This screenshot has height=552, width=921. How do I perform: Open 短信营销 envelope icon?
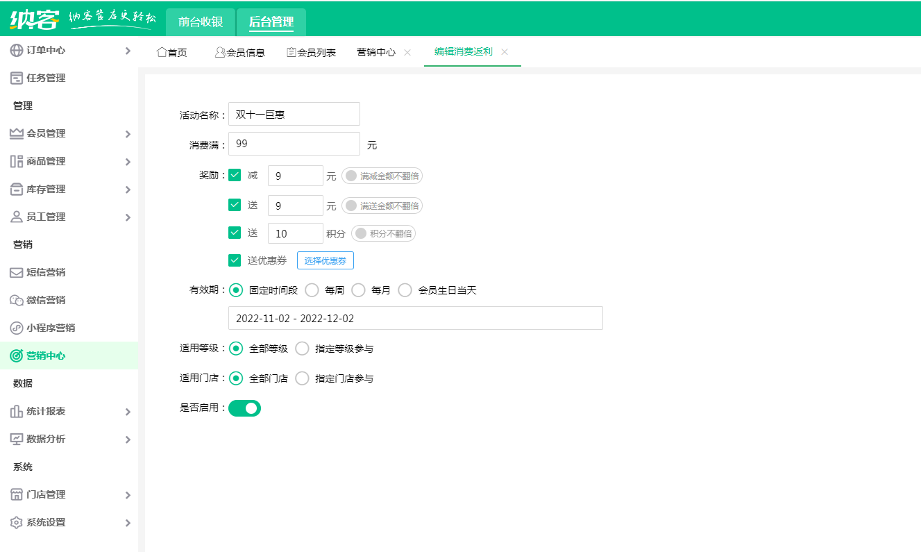pos(15,272)
